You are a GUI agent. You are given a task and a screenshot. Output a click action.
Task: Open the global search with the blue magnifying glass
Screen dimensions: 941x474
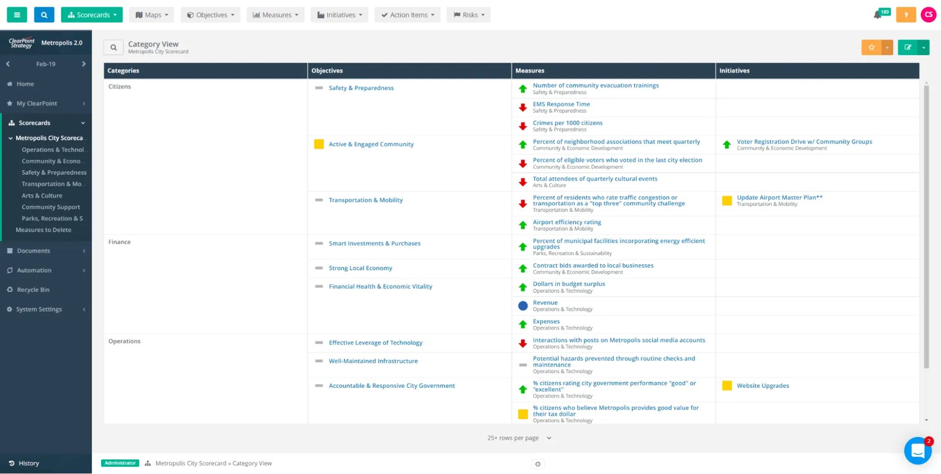click(43, 15)
